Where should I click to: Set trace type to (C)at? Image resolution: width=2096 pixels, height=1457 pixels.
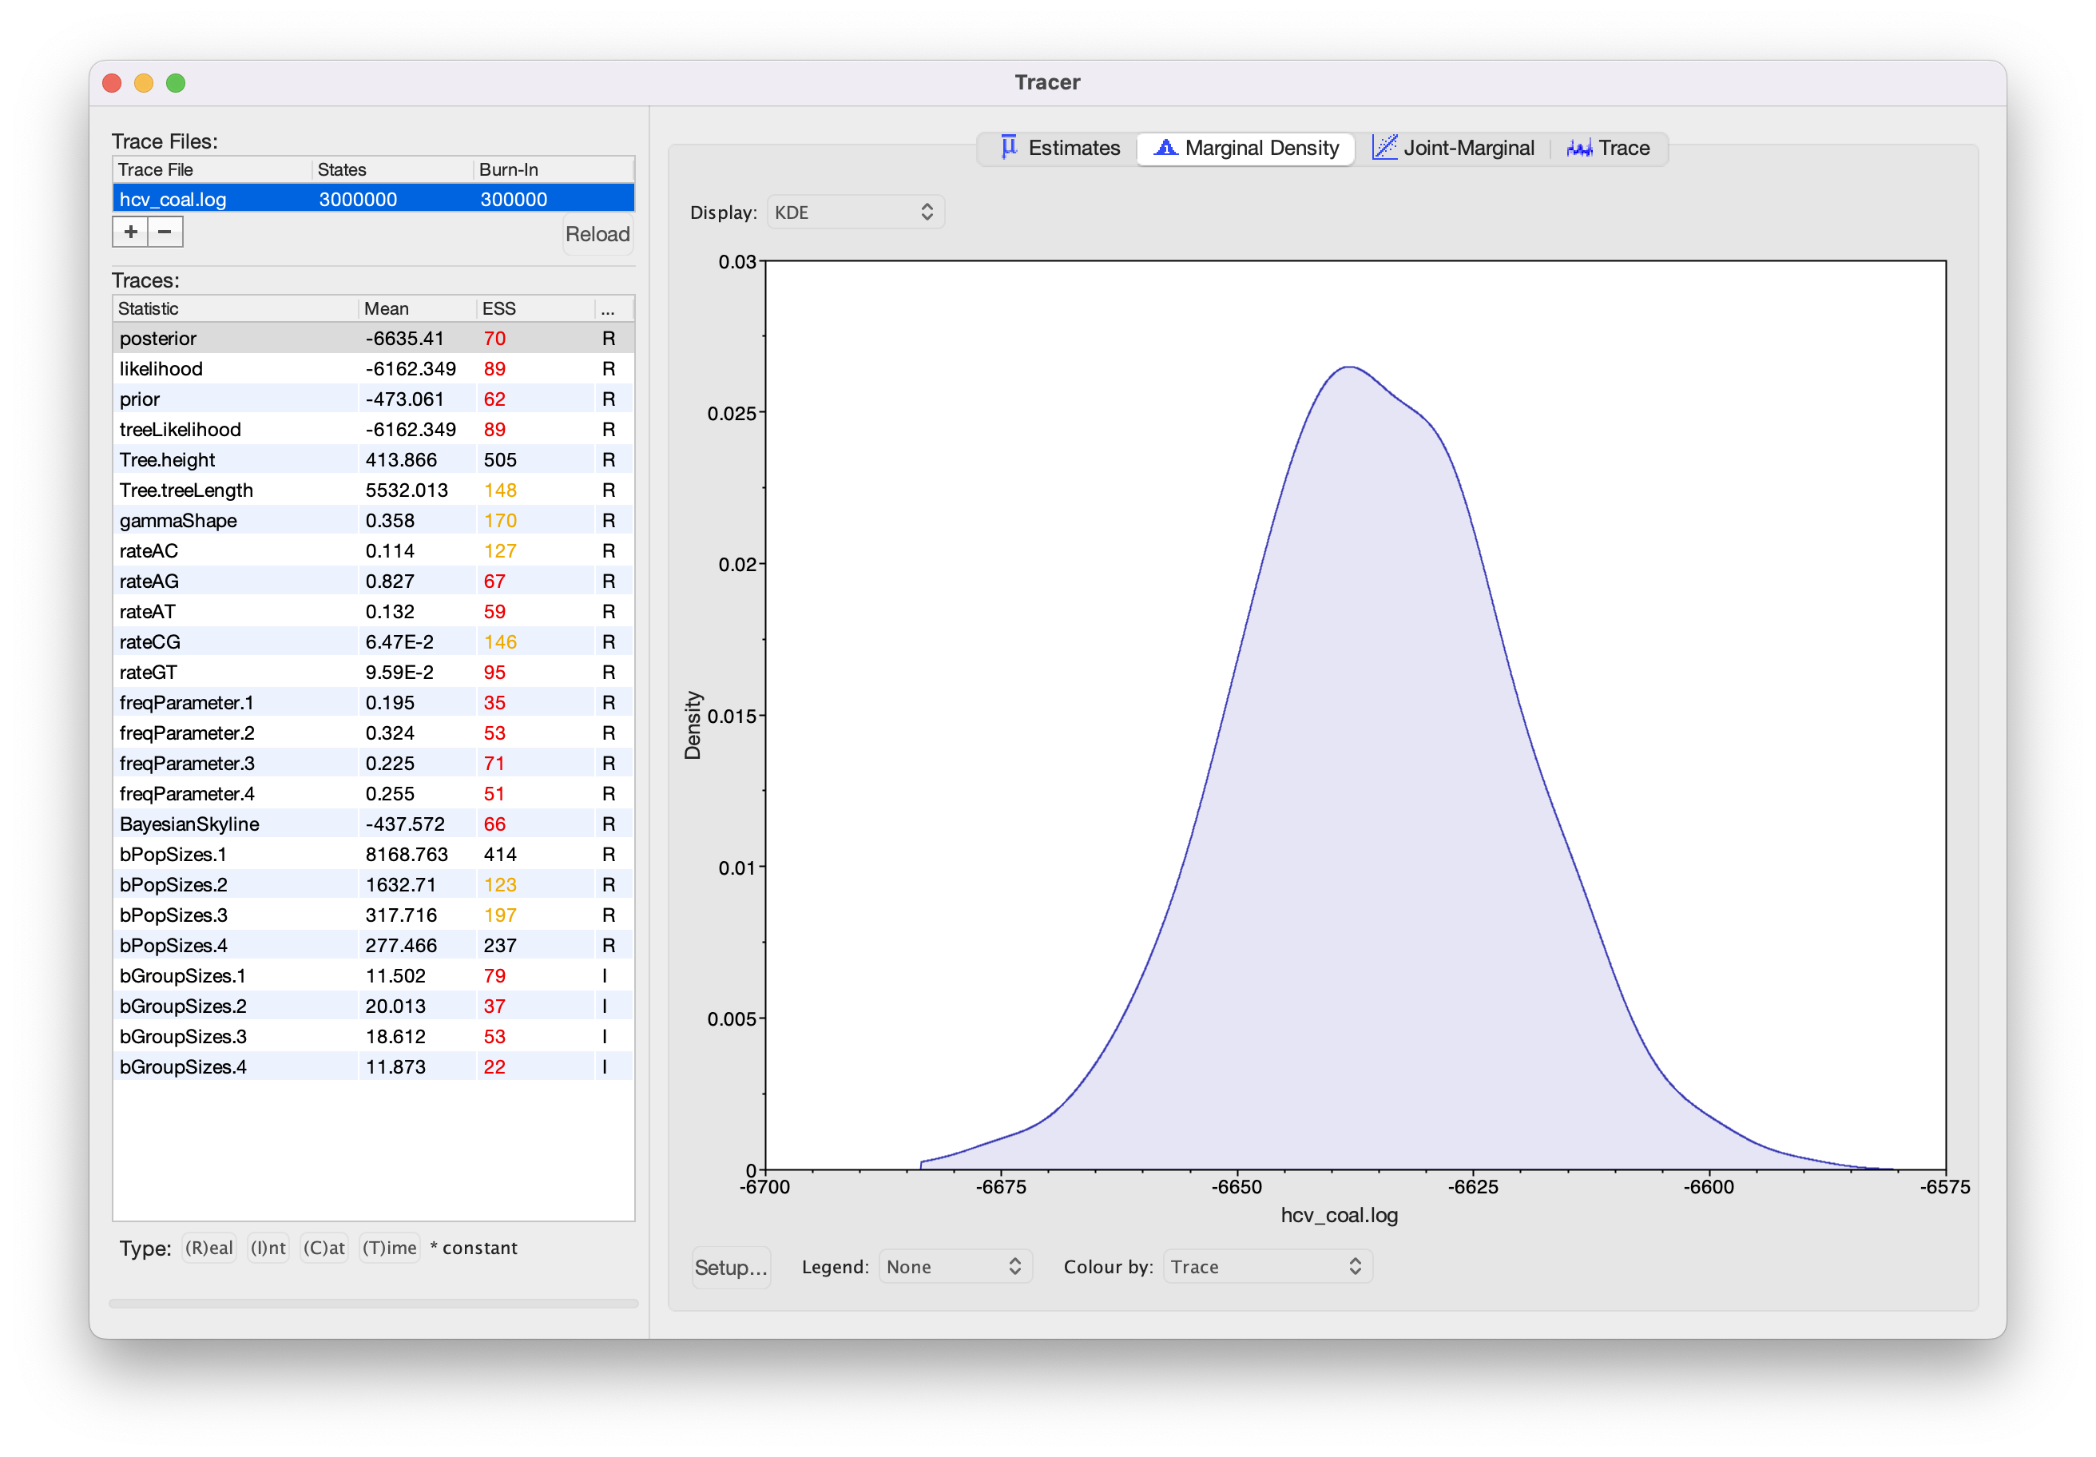324,1248
